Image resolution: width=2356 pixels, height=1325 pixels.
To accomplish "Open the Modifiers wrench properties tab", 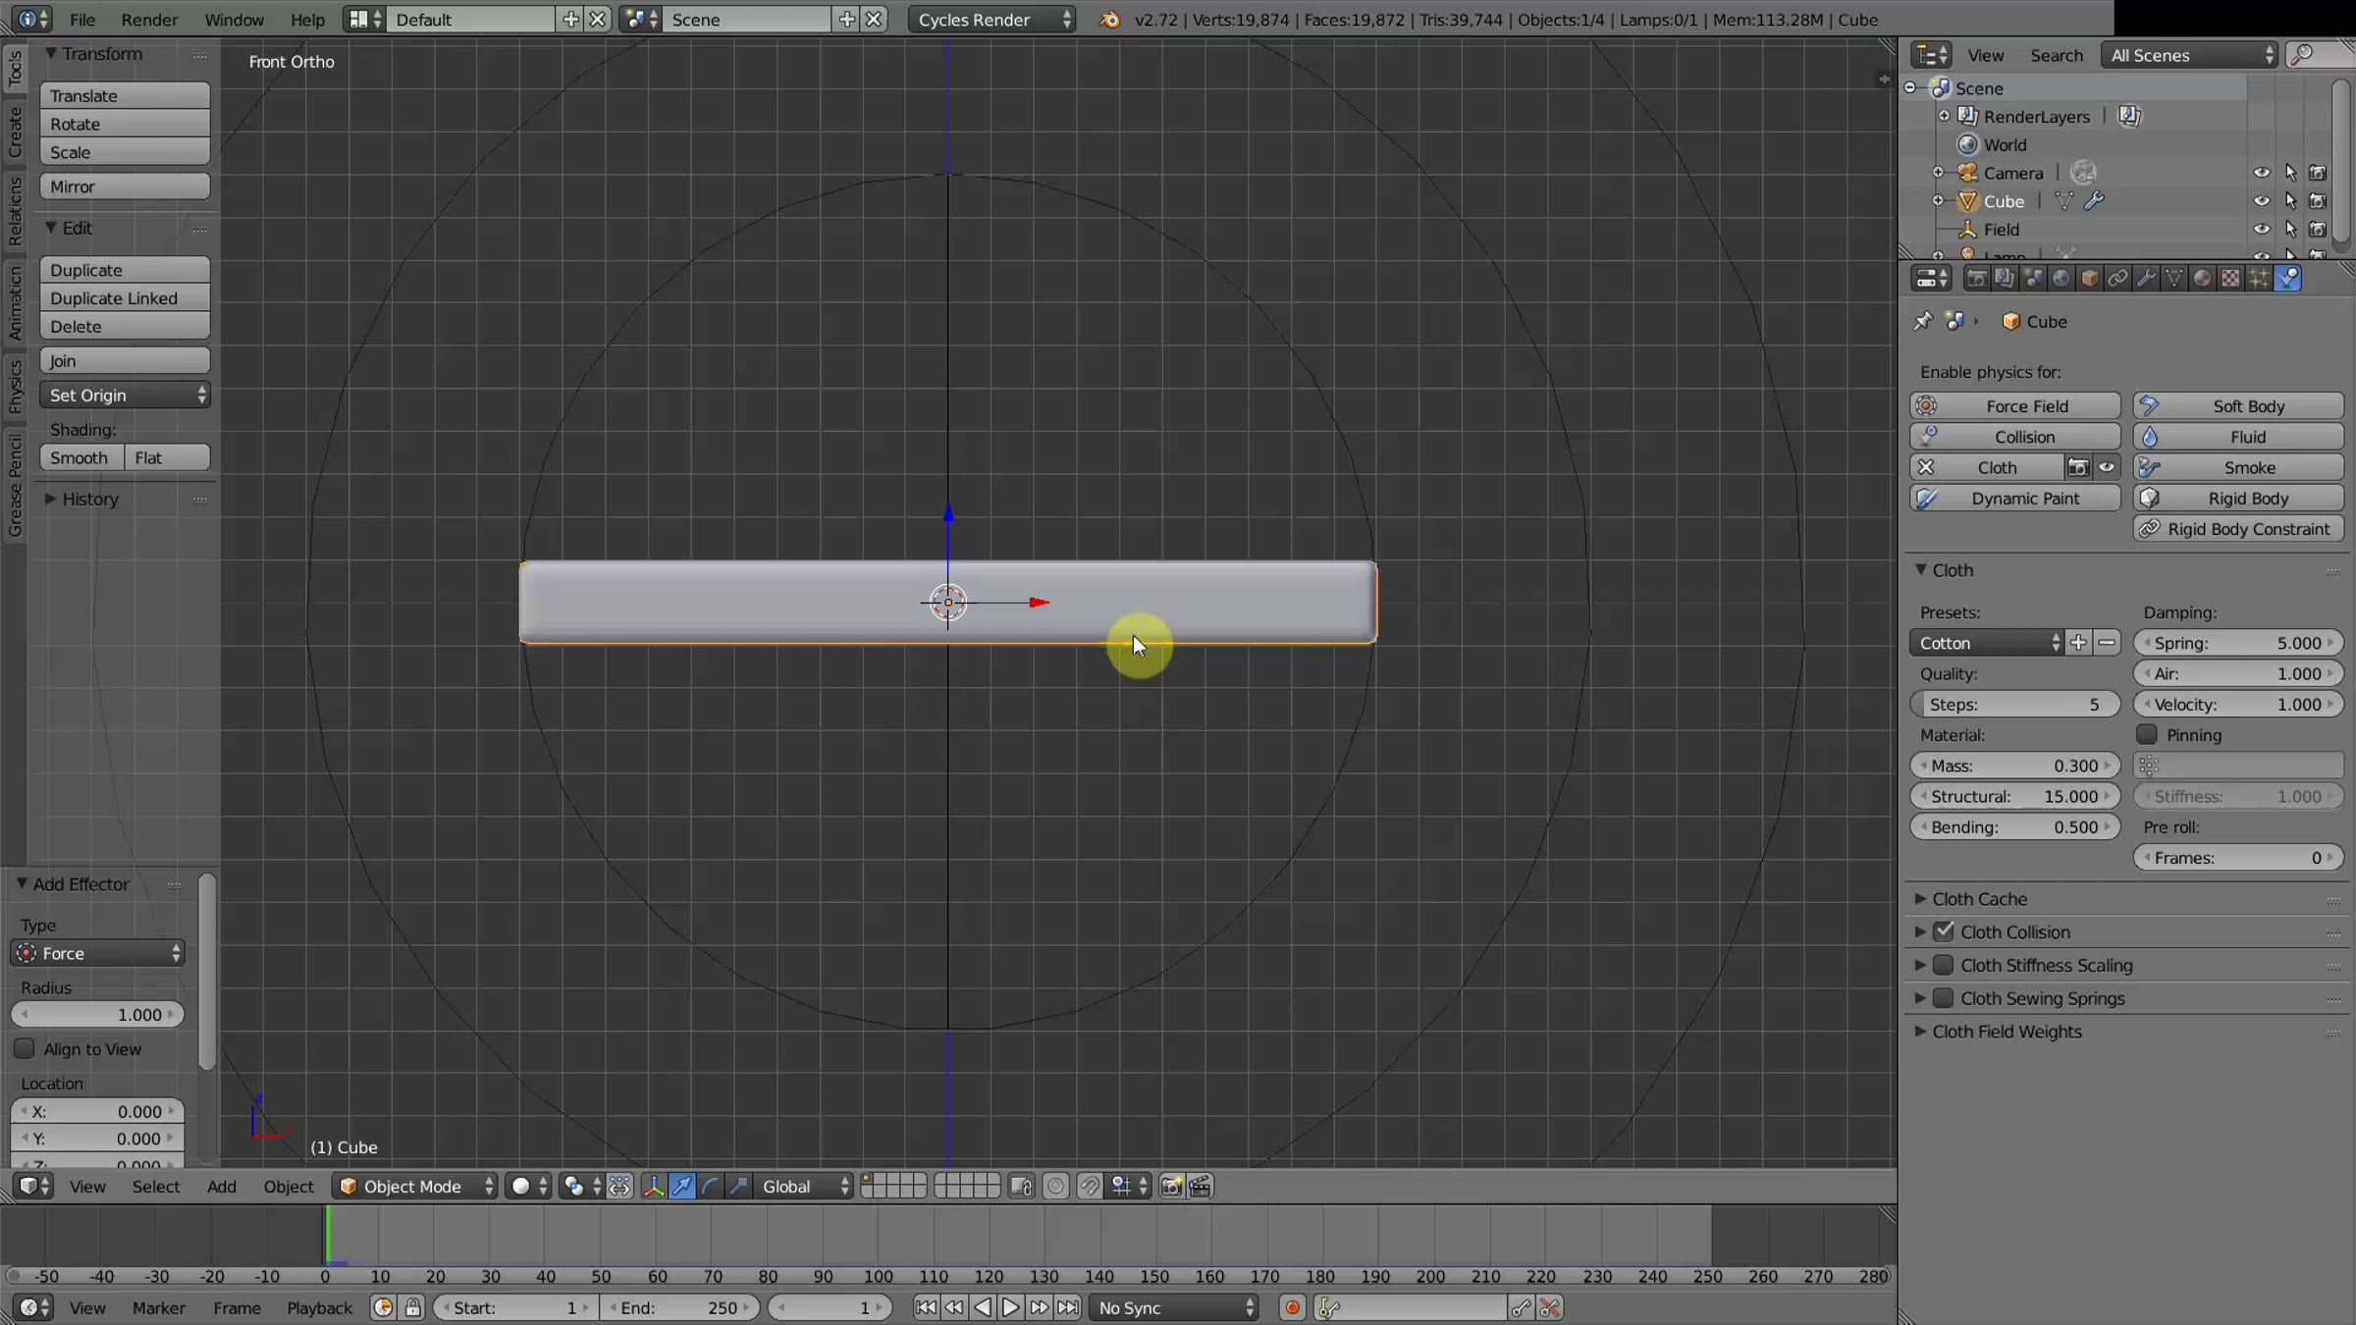I will [2146, 279].
